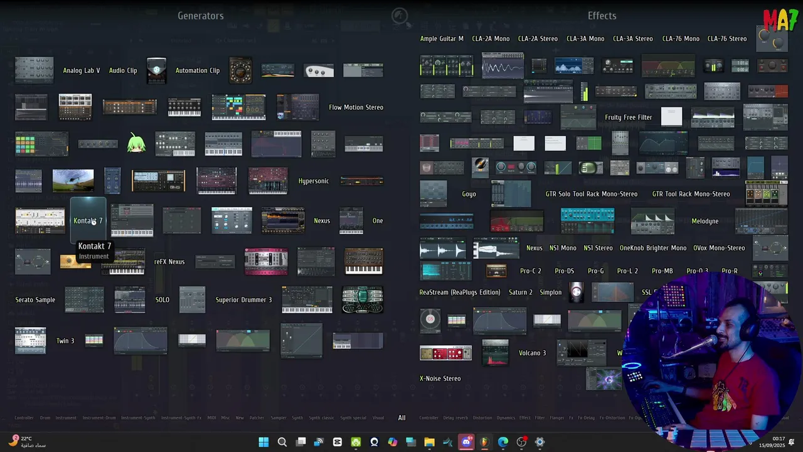Choose the One generator entry
The image size is (803, 452).
pyautogui.click(x=378, y=221)
